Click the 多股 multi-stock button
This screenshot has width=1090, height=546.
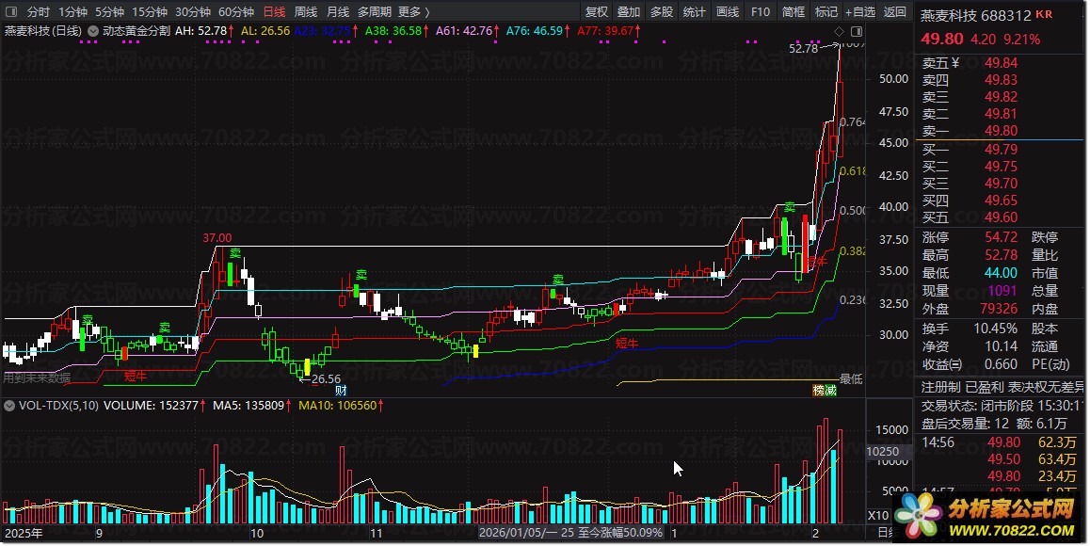click(x=662, y=12)
